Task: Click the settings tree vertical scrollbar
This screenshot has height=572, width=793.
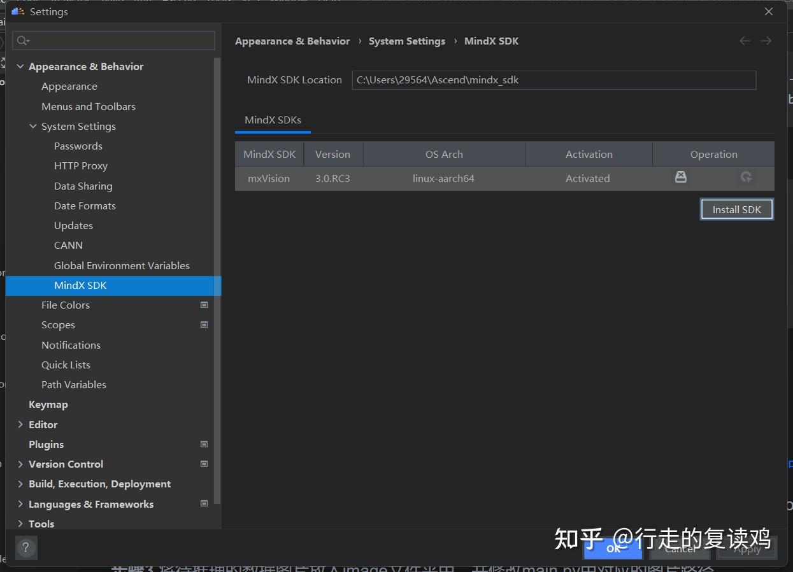Action: tap(217, 280)
